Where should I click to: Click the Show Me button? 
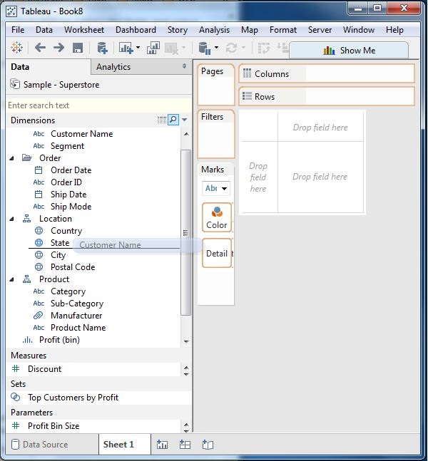tap(349, 51)
